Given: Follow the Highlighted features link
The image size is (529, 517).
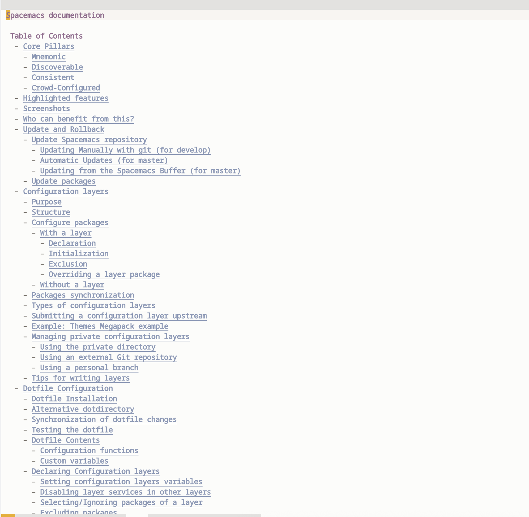Looking at the screenshot, I should pyautogui.click(x=66, y=98).
